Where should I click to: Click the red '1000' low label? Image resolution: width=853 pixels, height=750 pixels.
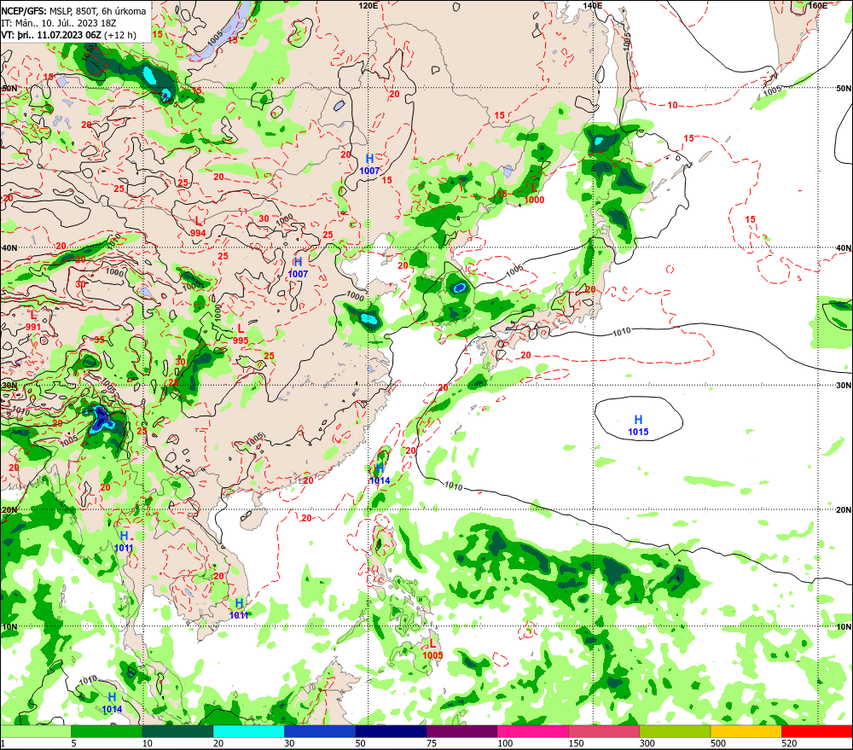click(x=534, y=200)
